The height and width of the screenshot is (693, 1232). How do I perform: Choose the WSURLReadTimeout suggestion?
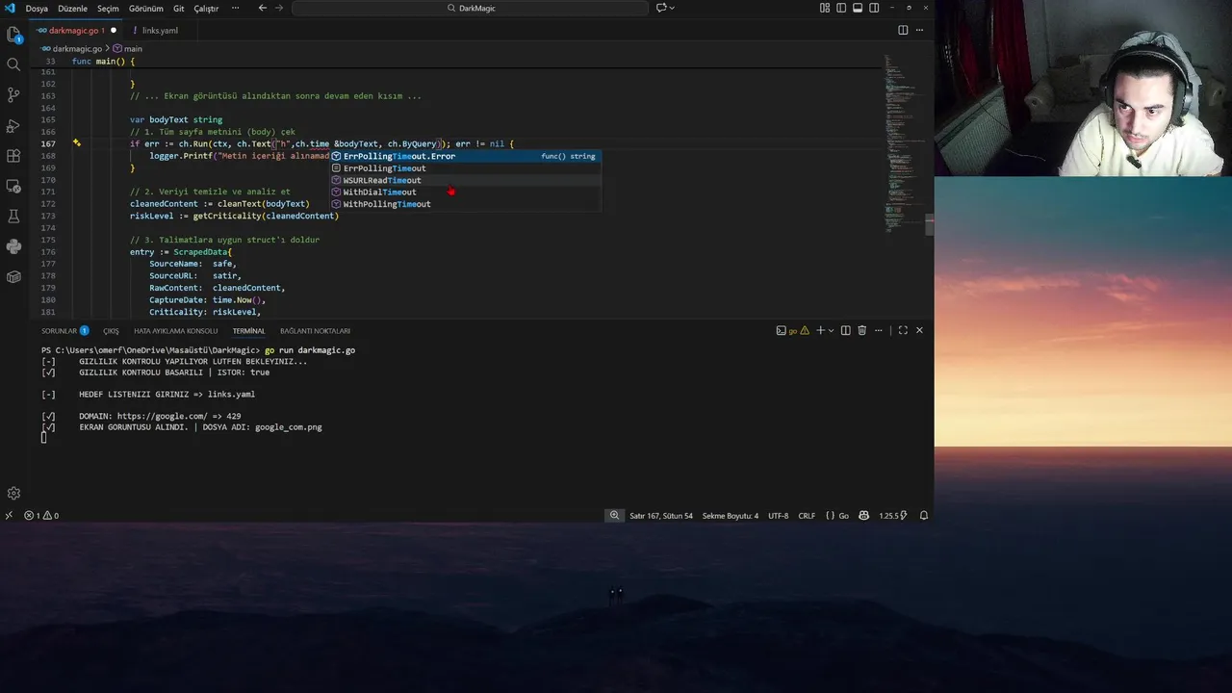pyautogui.click(x=466, y=180)
